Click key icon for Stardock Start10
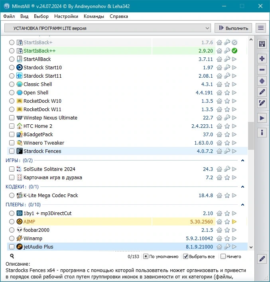270x282 pixels. (x=227, y=67)
